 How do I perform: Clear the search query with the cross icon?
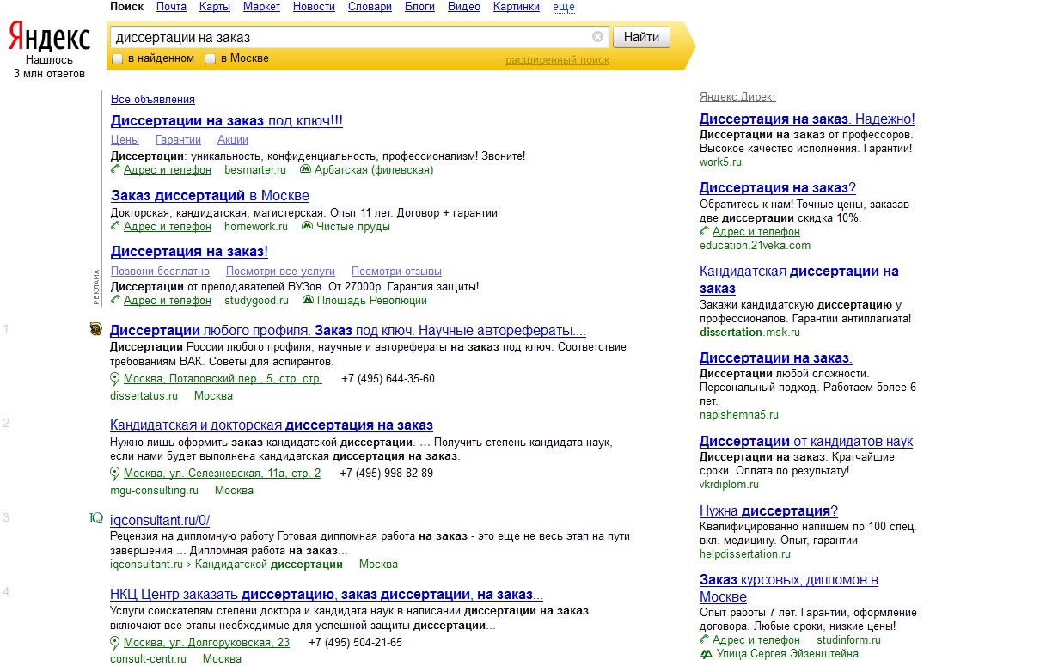coord(598,37)
